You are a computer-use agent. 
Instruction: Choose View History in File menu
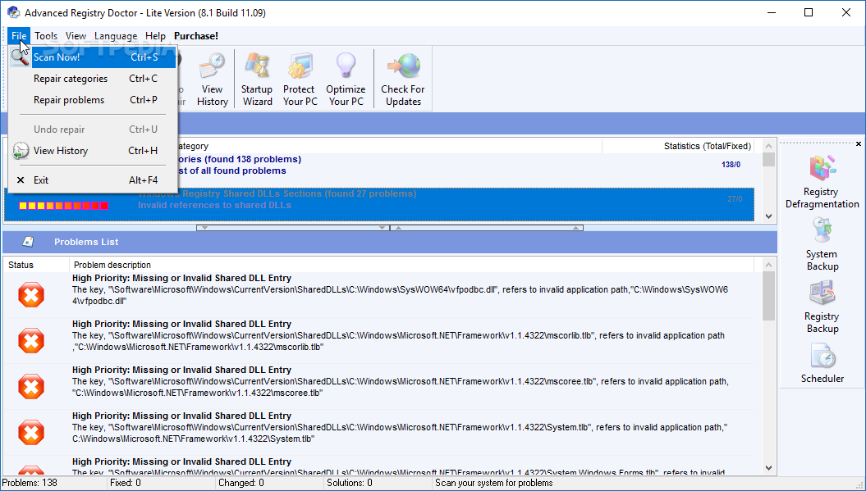[94, 151]
